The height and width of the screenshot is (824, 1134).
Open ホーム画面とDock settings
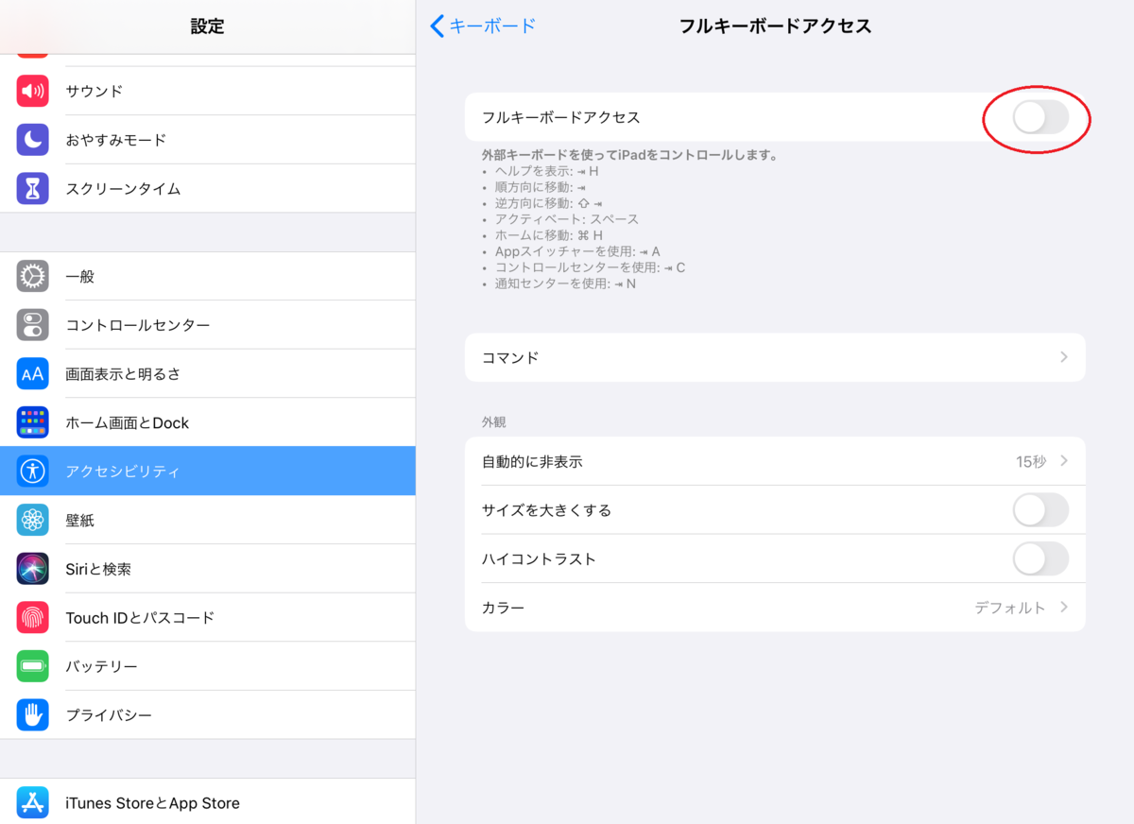click(x=208, y=422)
